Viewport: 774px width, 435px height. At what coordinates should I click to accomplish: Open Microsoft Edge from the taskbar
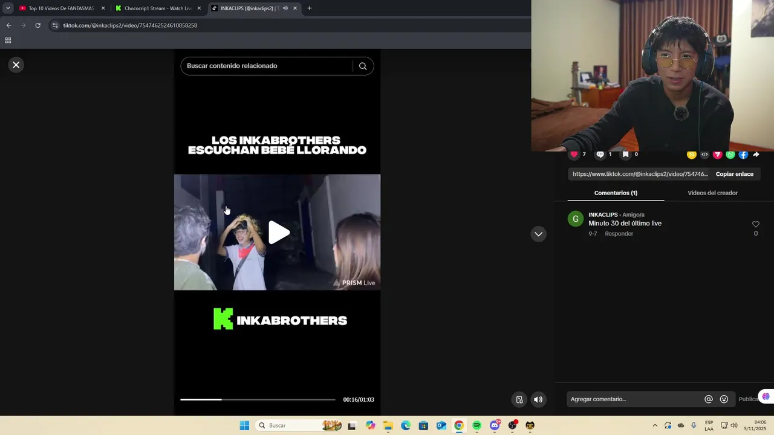pos(406,425)
